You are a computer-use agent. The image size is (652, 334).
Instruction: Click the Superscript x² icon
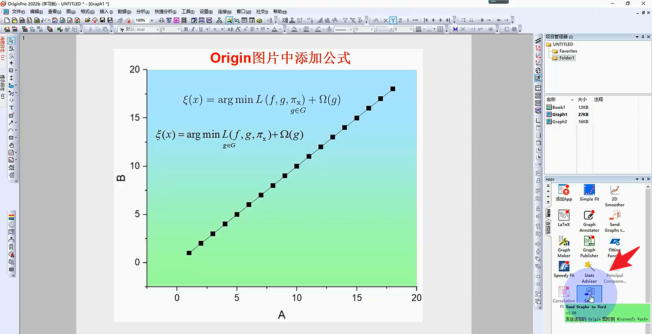(208, 29)
